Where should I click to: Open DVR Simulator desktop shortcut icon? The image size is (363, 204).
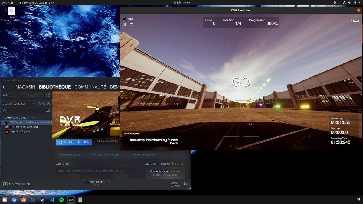[x=11, y=14]
